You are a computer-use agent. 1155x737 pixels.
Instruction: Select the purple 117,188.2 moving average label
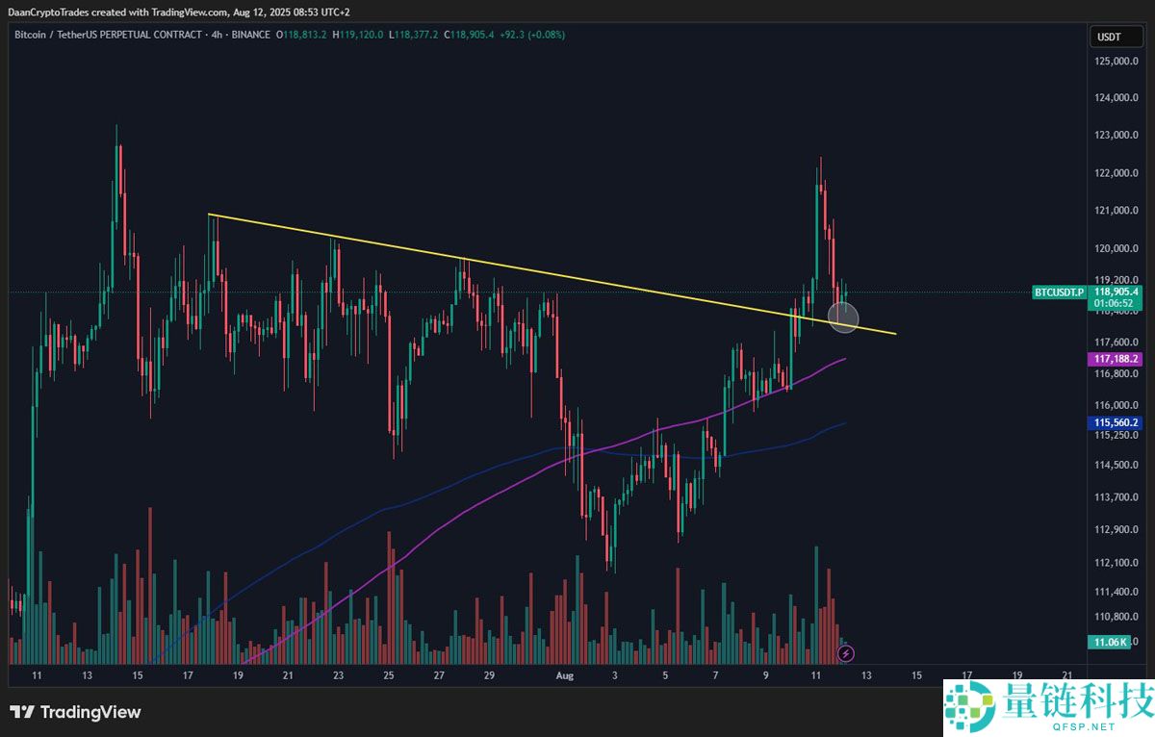pyautogui.click(x=1116, y=359)
